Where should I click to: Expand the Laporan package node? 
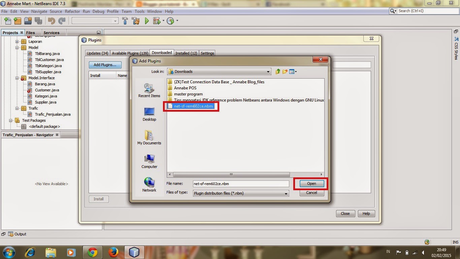tap(17, 41)
